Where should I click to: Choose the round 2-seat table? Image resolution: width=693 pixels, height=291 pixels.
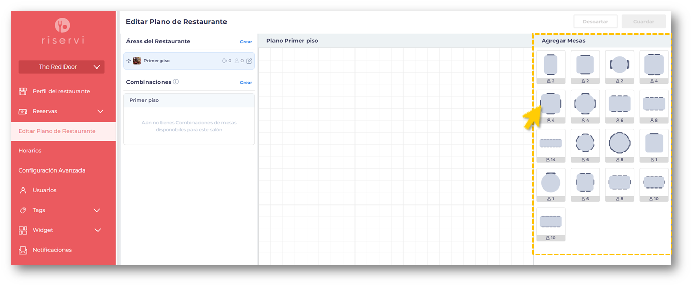coord(620,67)
